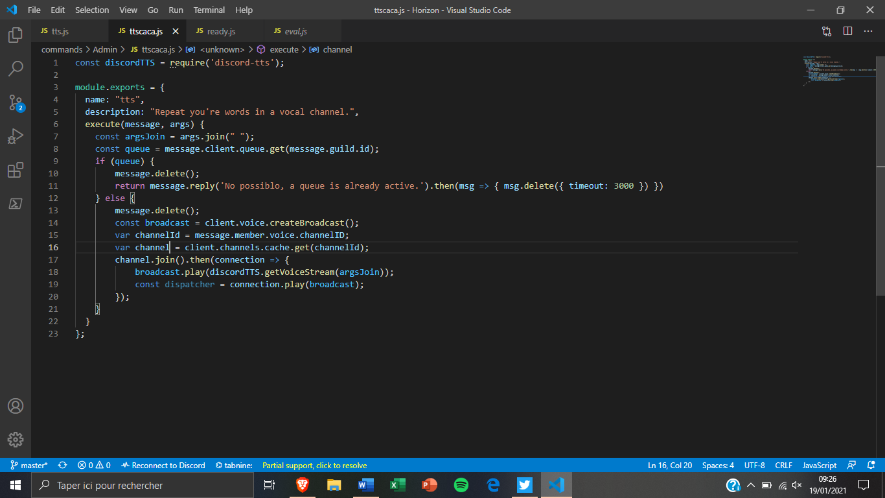The height and width of the screenshot is (498, 885).
Task: Open the Selection menu
Action: (92, 10)
